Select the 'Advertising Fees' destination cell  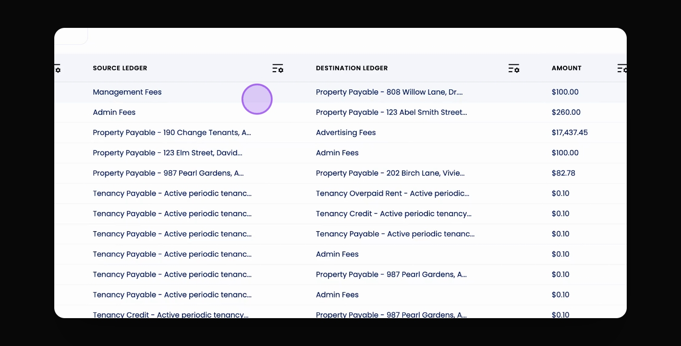[x=346, y=133]
